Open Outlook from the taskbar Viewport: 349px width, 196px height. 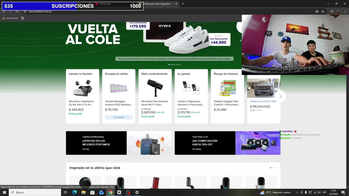pos(101,192)
